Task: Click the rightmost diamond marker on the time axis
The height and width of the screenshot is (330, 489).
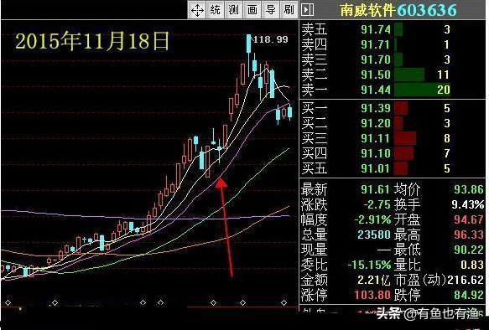Action: (x=284, y=302)
